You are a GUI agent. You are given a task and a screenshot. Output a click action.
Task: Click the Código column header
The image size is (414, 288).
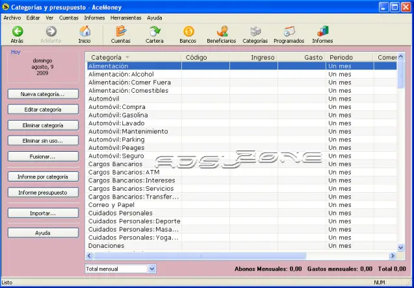205,57
